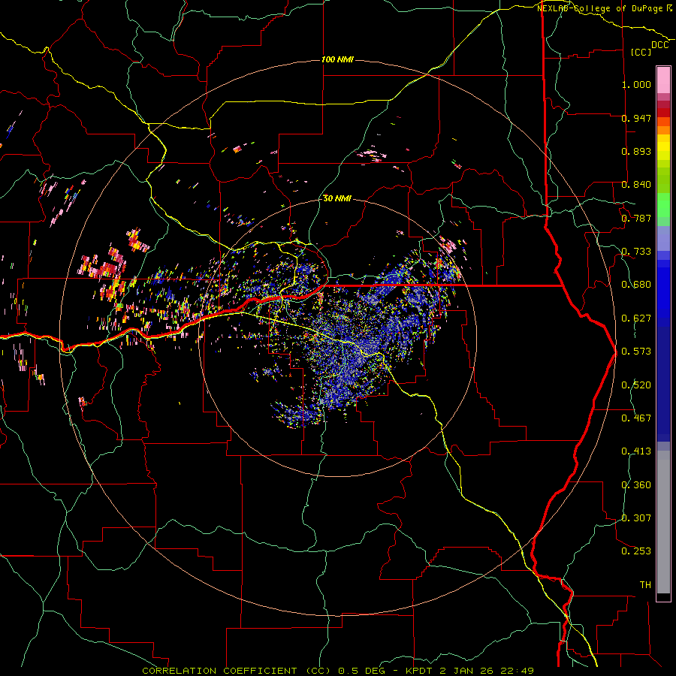This screenshot has width=676, height=676.
Task: Click the TH threshold label
Action: click(645, 585)
